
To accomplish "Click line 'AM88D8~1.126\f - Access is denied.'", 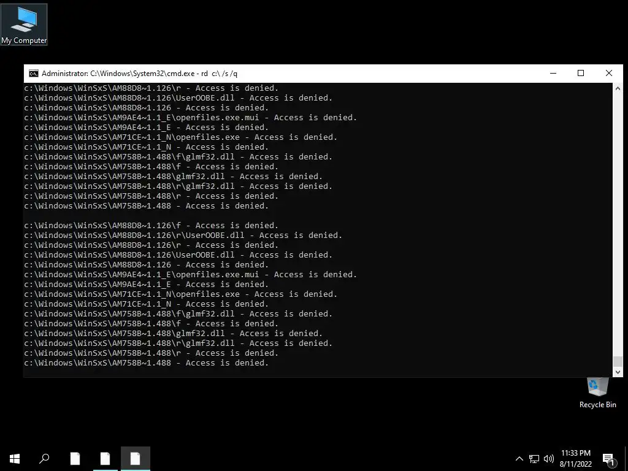I will (151, 226).
